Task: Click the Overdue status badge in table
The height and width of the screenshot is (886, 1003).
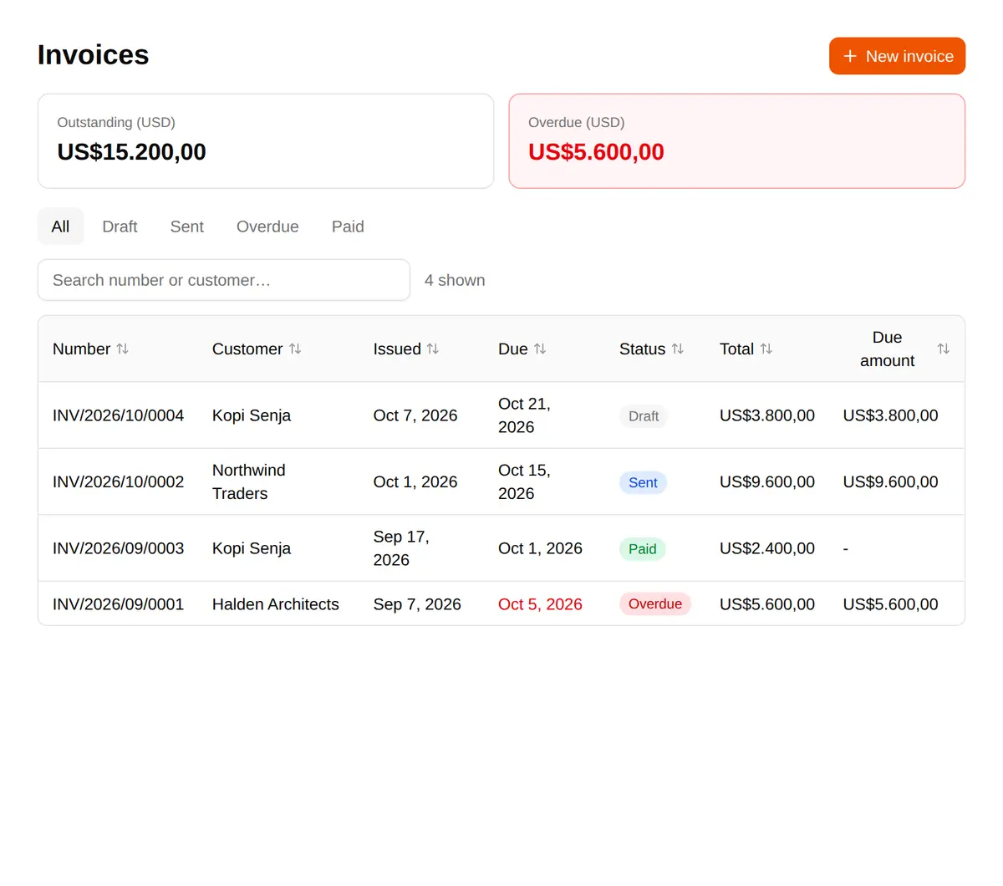Action: pos(655,604)
